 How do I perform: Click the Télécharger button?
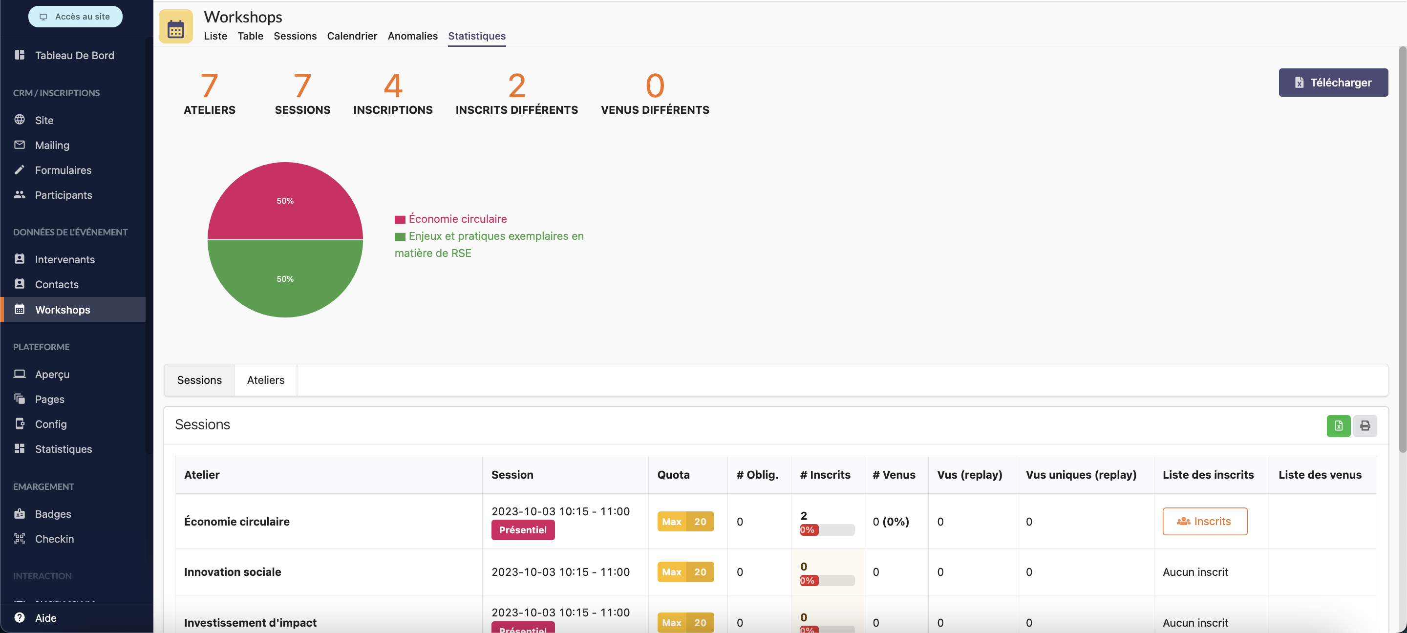coord(1333,83)
